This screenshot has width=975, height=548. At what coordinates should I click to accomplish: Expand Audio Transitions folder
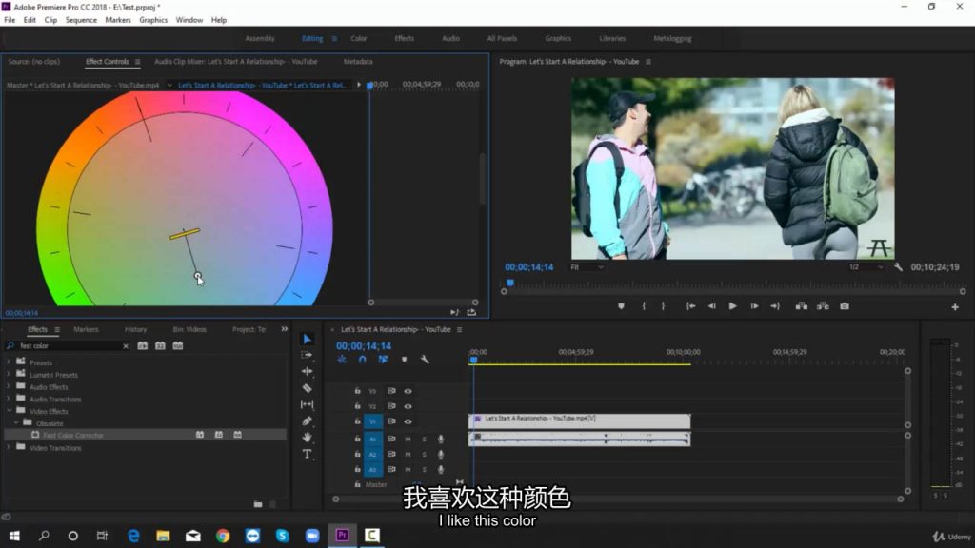pyautogui.click(x=9, y=399)
